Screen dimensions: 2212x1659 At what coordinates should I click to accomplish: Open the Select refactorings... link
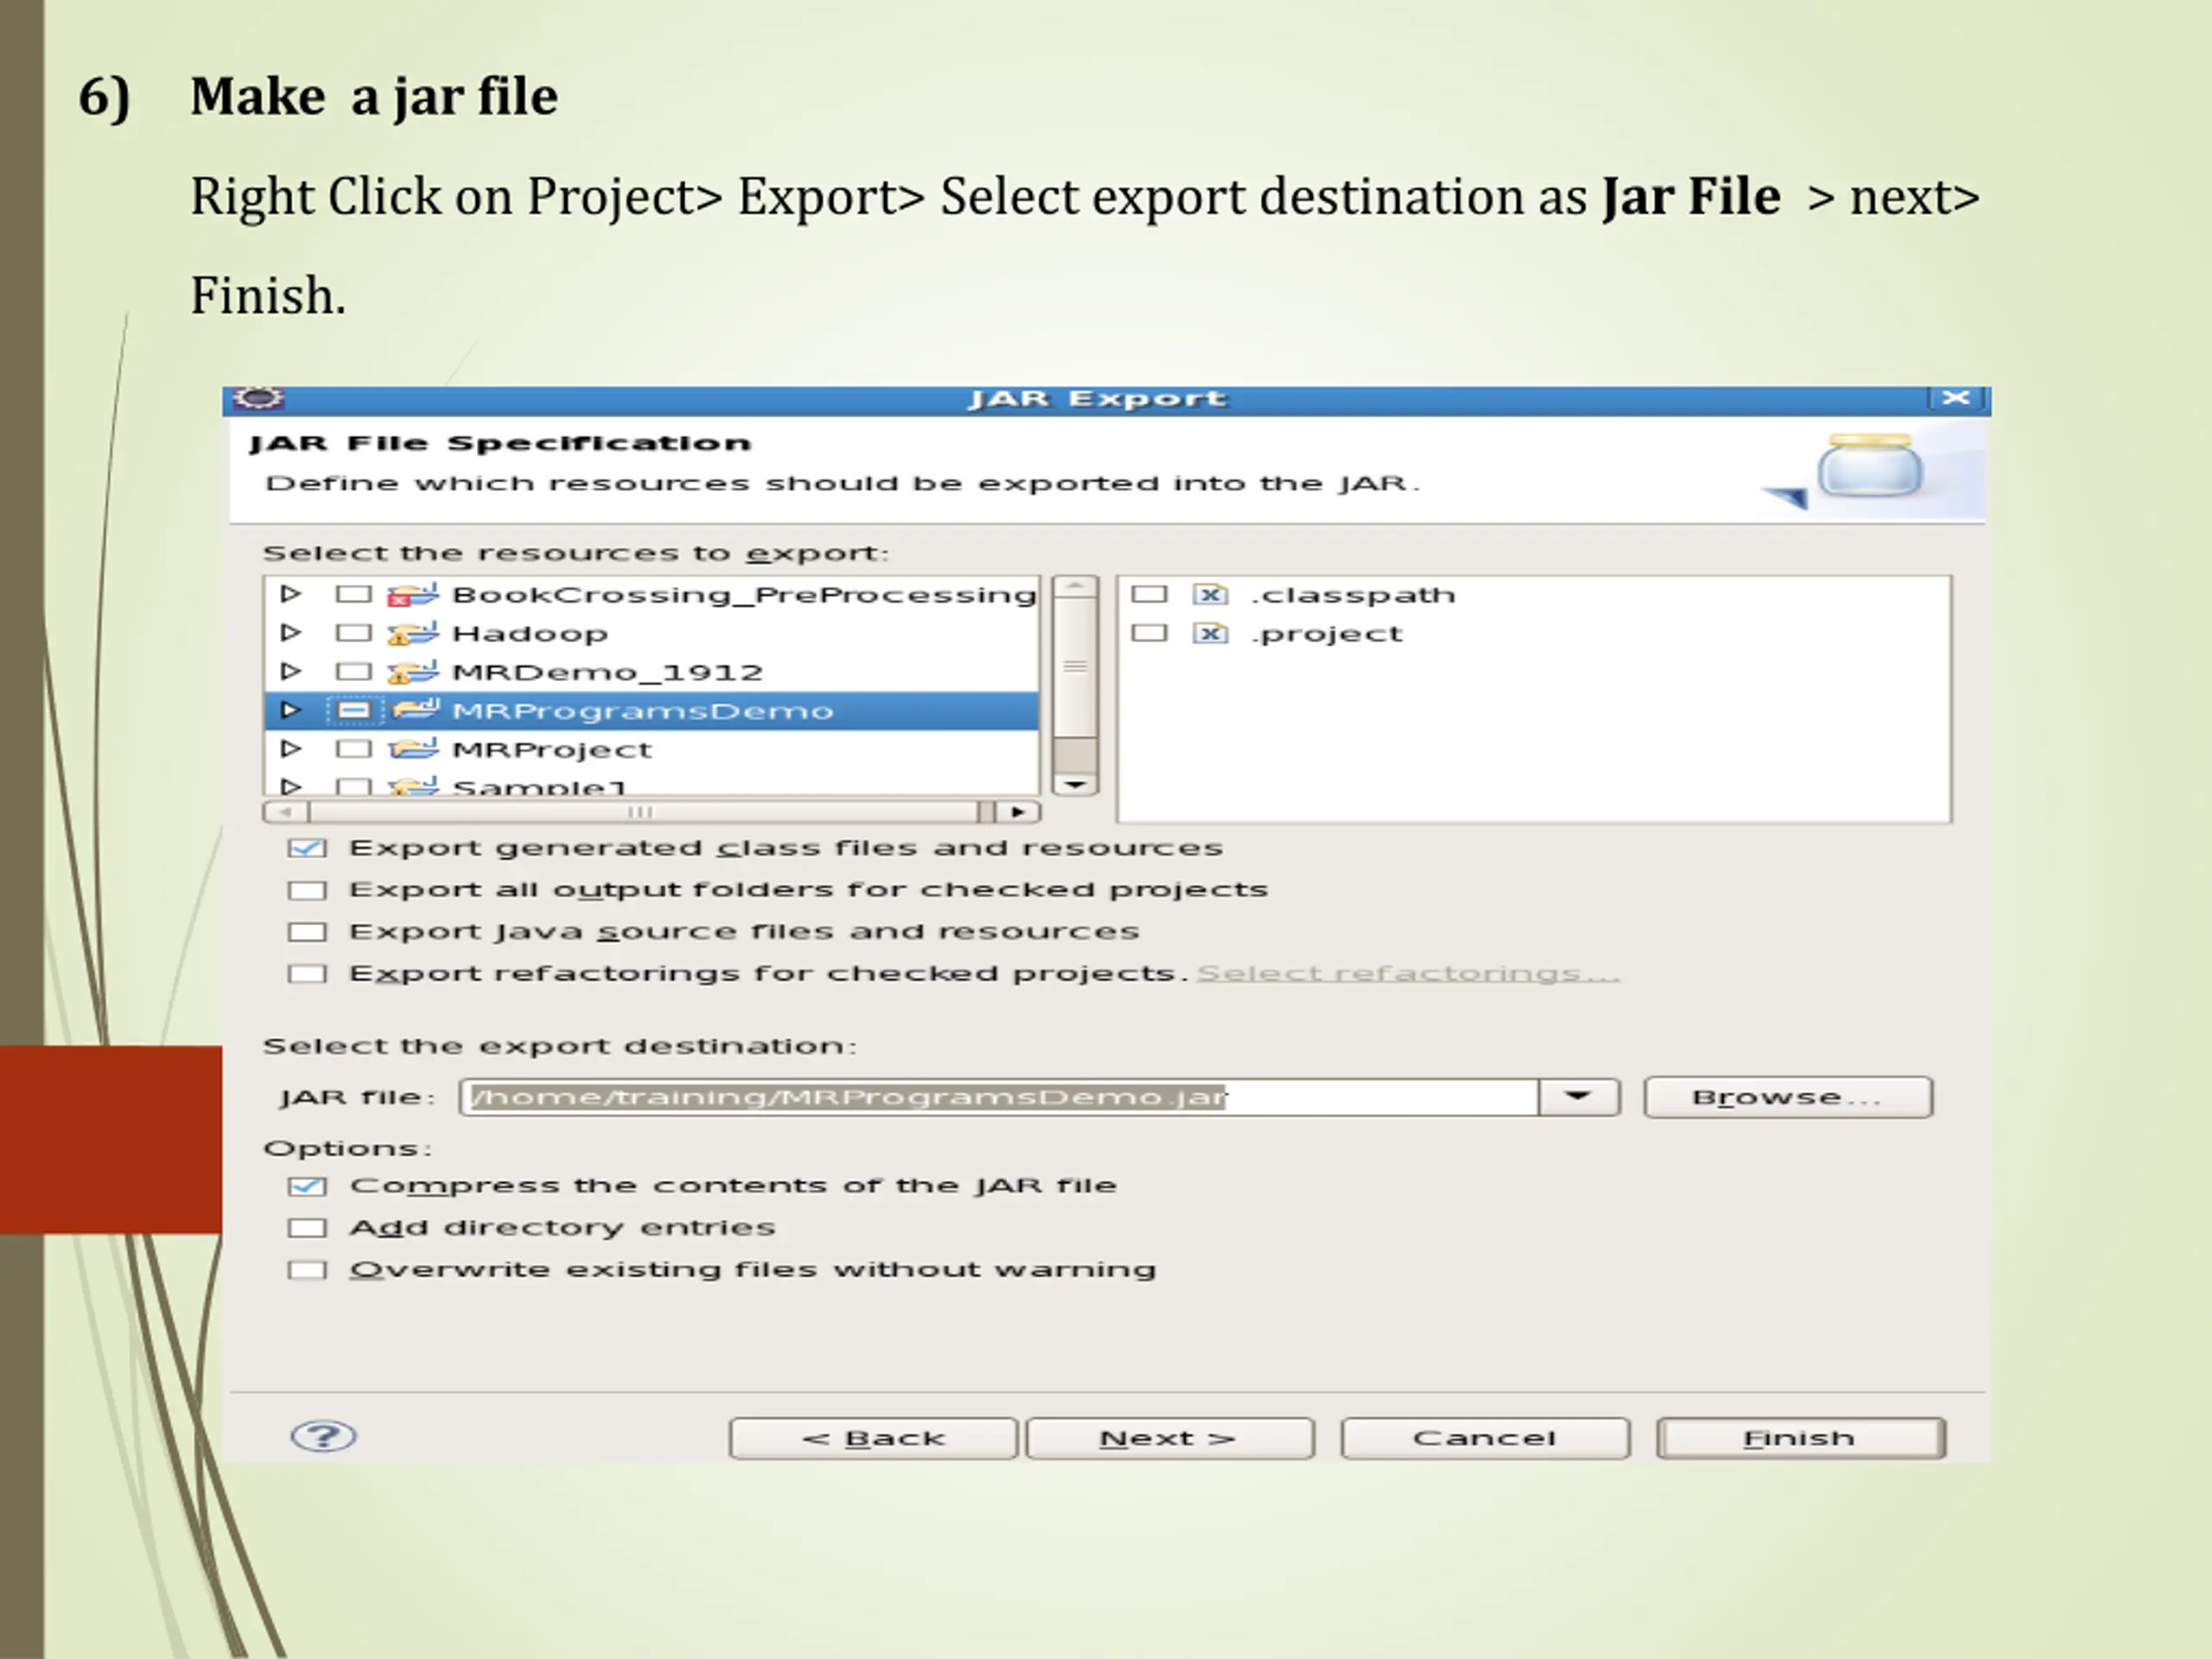(x=1408, y=974)
